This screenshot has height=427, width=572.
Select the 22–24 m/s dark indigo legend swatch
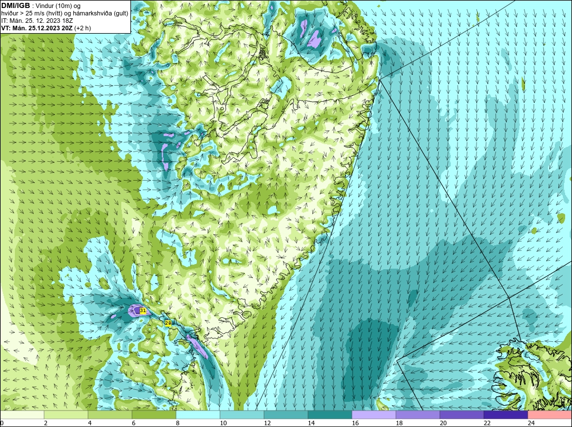506,415
